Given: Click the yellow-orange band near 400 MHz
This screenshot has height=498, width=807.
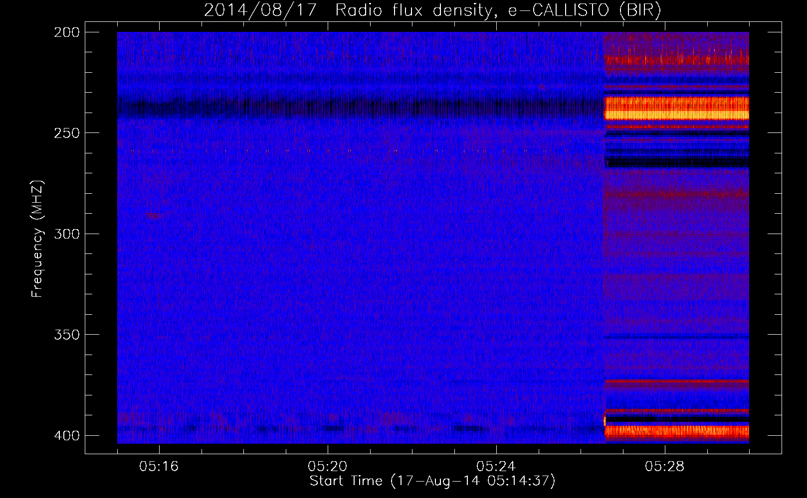Looking at the screenshot, I should 677,432.
